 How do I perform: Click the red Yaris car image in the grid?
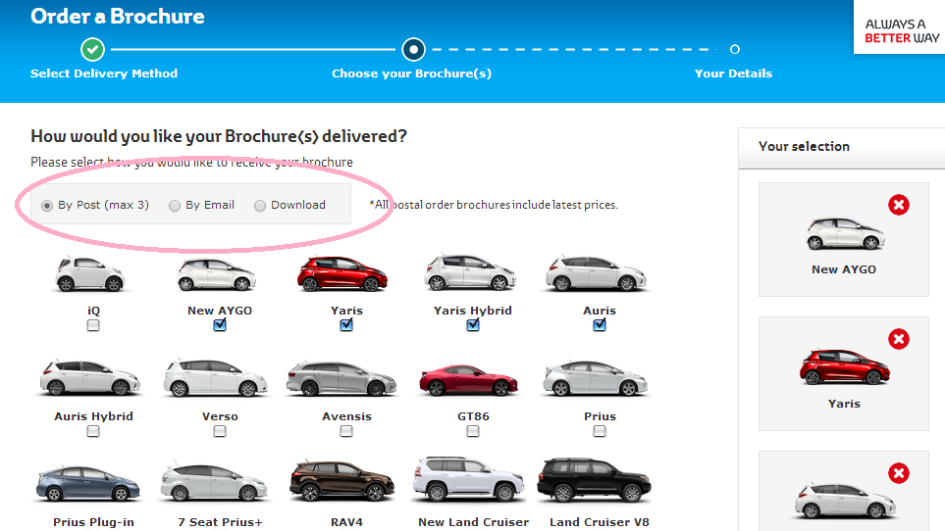tap(341, 274)
